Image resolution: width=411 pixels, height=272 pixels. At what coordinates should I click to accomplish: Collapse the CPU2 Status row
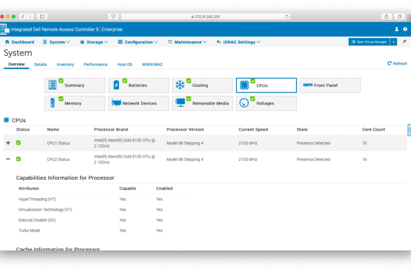click(8, 159)
